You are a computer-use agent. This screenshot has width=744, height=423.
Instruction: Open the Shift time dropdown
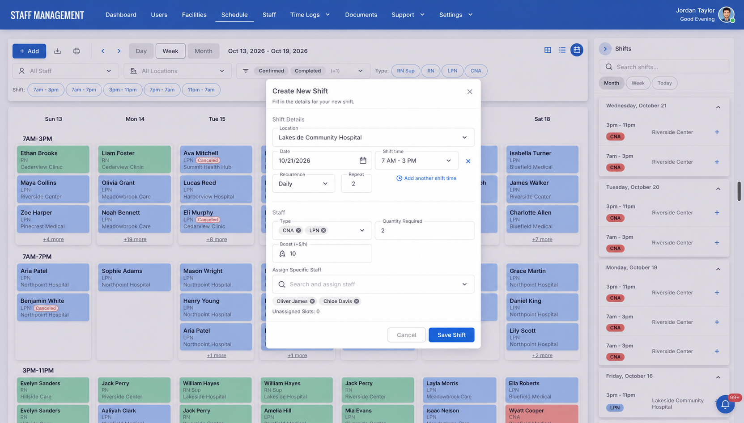click(417, 161)
